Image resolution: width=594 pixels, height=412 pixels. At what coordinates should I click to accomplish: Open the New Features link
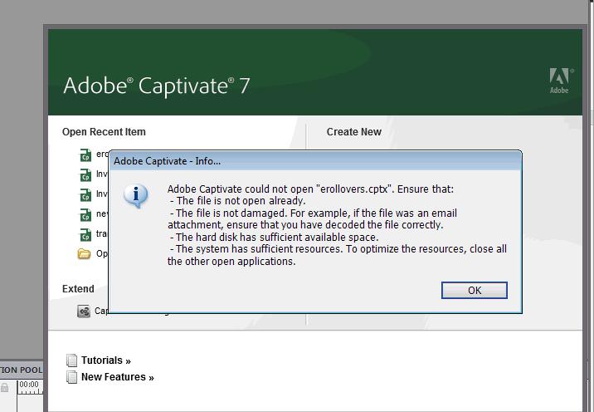point(118,377)
